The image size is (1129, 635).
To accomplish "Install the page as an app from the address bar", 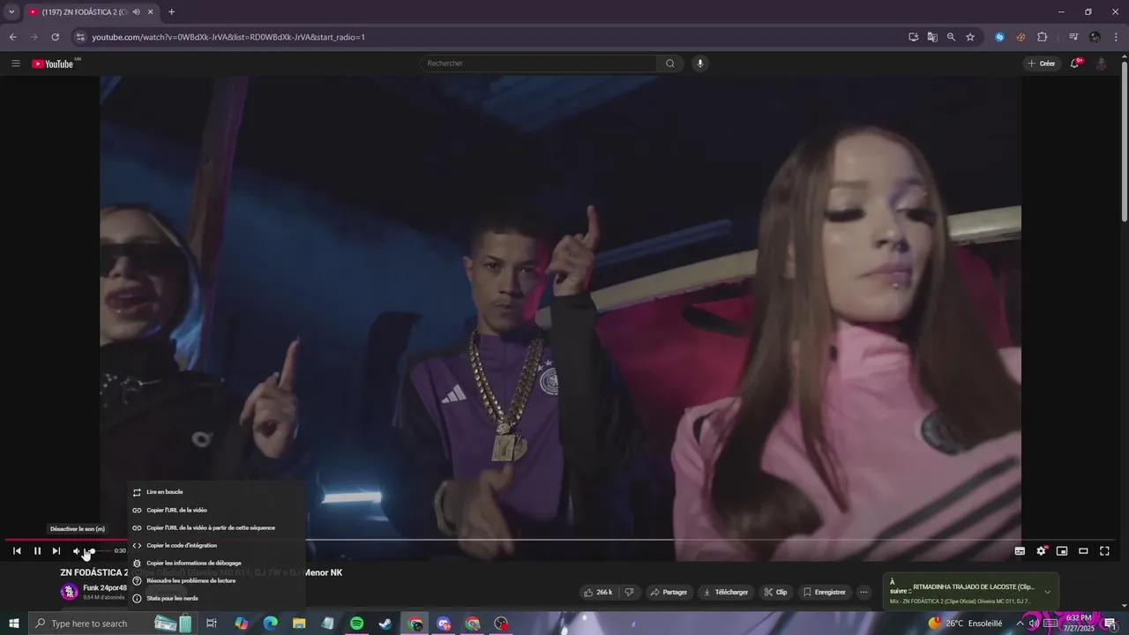I will (913, 37).
